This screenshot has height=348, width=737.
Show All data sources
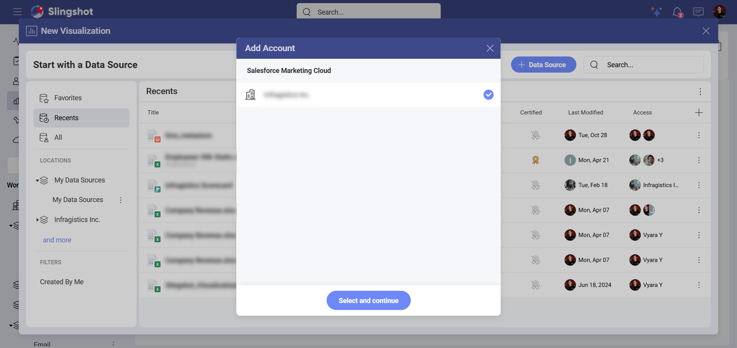pos(81,138)
